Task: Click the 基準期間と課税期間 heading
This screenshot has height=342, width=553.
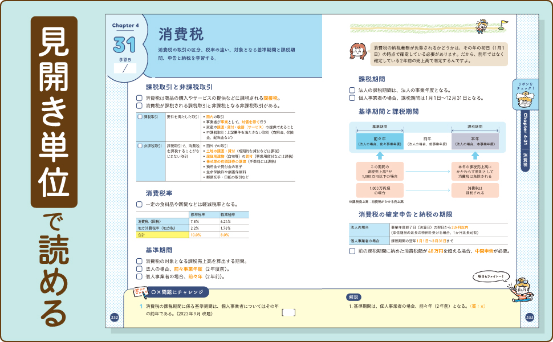Action: pyautogui.click(x=388, y=112)
